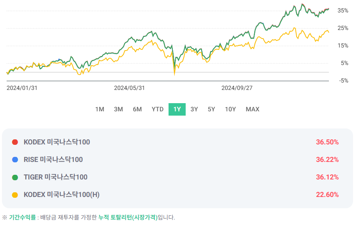Click the 35% y-axis label
Viewport: 355px width, 225px height.
pos(343,11)
